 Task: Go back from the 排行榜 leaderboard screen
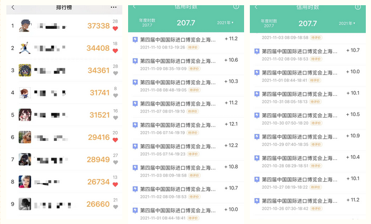[x=13, y=8]
